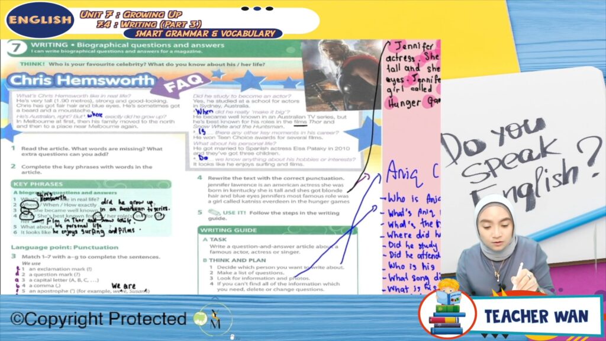The image size is (606, 341).
Task: Click the Unit 7: Growing Up title
Action: click(131, 14)
